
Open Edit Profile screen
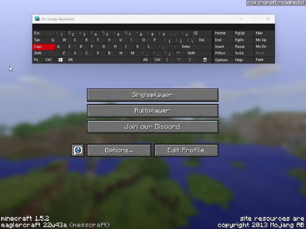(186, 150)
